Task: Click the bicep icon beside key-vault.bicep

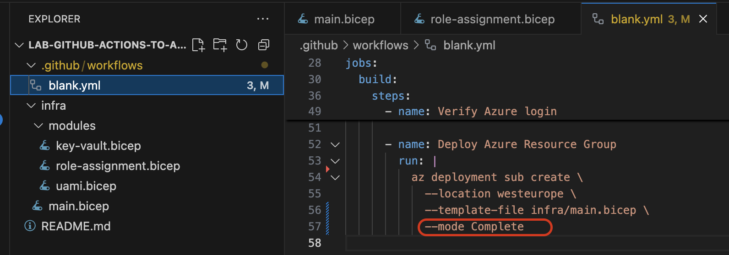Action: [x=45, y=146]
